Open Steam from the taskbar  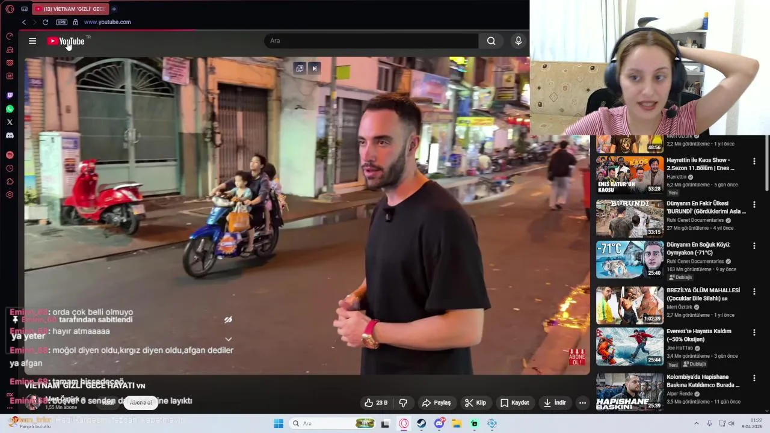(422, 423)
